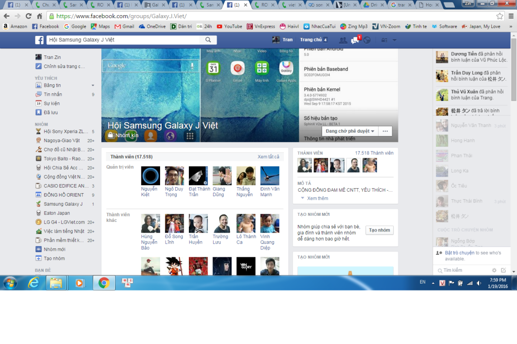The width and height of the screenshot is (517, 344).
Task: Open the Tokyo Baito group
Action: (61, 158)
